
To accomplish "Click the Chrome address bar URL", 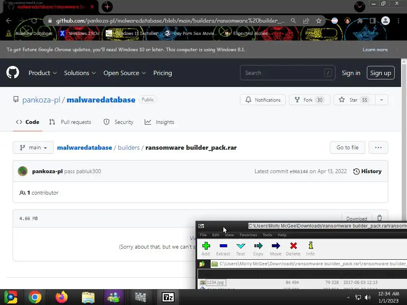I will 170,21.
